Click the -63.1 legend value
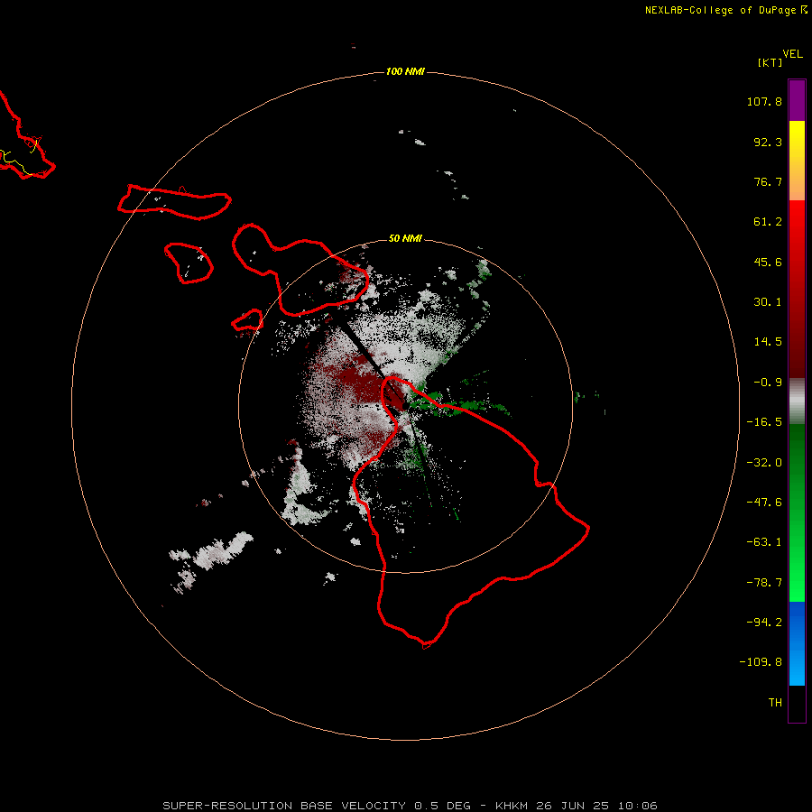Viewport: 812px width, 812px height. [x=764, y=542]
